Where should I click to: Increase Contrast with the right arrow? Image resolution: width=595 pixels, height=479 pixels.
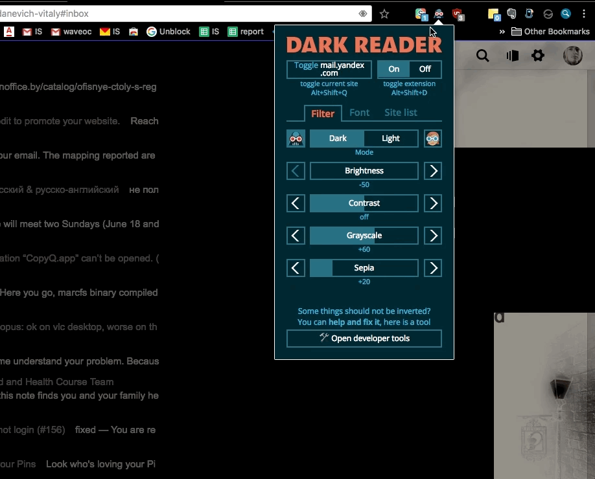coord(432,203)
